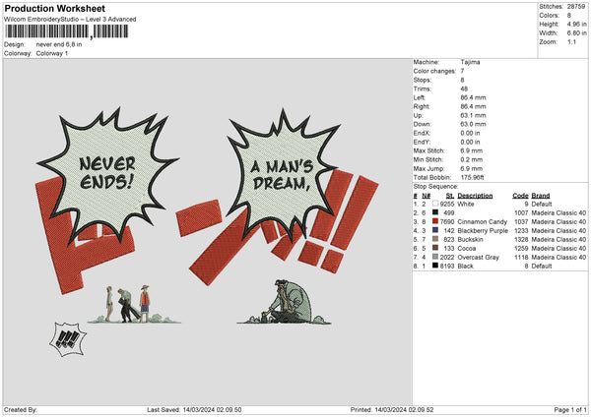591x417 pixels.
Task: Click the three walking figures artwork
Action: [134, 304]
